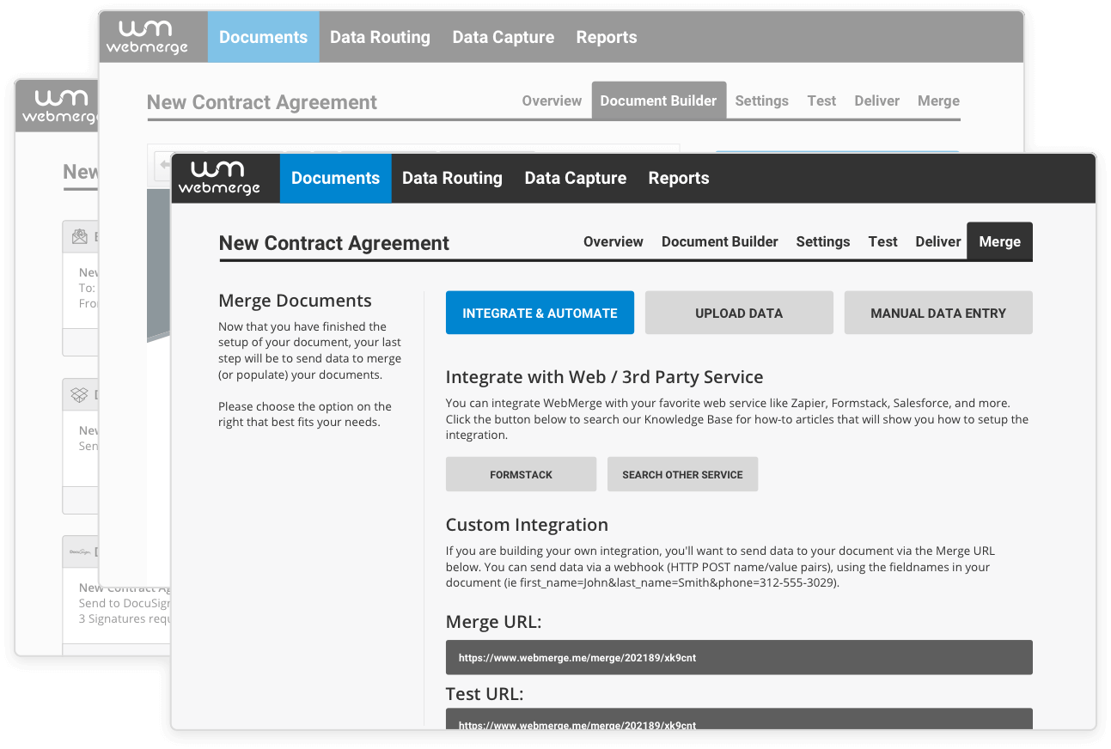This screenshot has height=749, width=1111.
Task: Open the Test tab in the front window
Action: pyautogui.click(x=882, y=241)
